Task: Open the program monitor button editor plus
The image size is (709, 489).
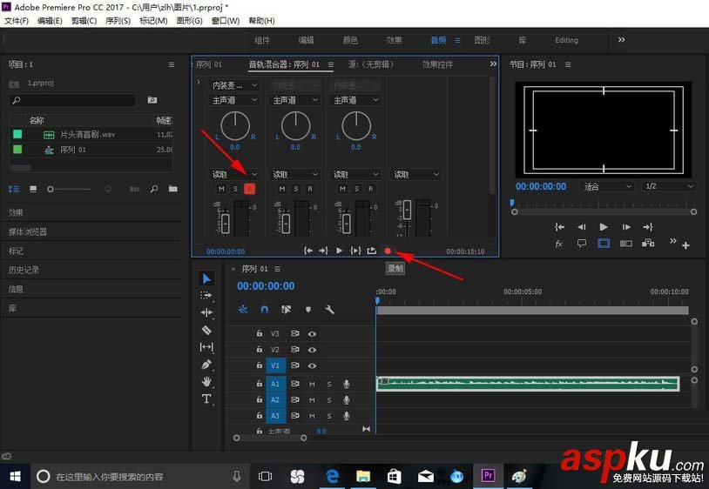Action: pos(685,245)
